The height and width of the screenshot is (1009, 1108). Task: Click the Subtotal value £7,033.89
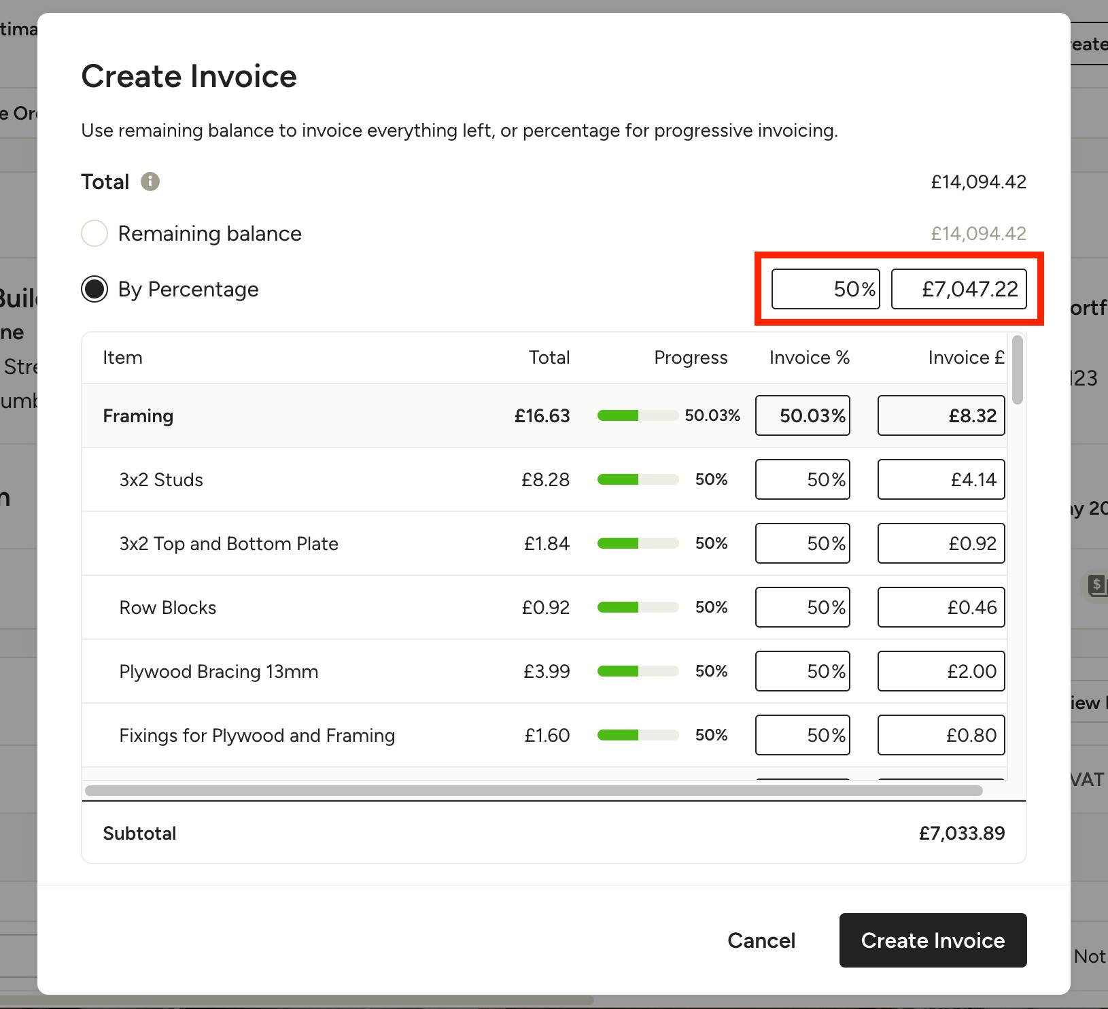point(962,833)
